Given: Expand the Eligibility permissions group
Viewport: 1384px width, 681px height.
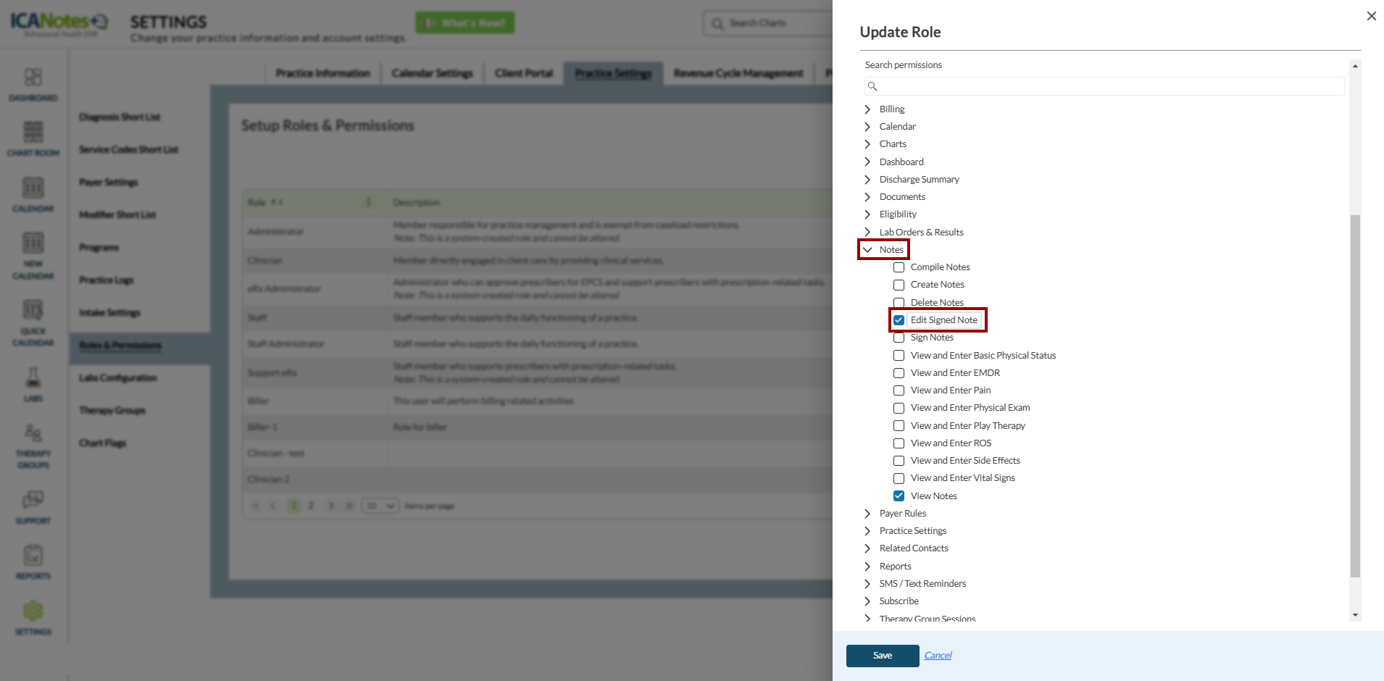Looking at the screenshot, I should point(867,214).
